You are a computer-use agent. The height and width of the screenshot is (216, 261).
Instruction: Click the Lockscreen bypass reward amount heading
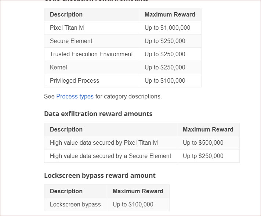99,176
